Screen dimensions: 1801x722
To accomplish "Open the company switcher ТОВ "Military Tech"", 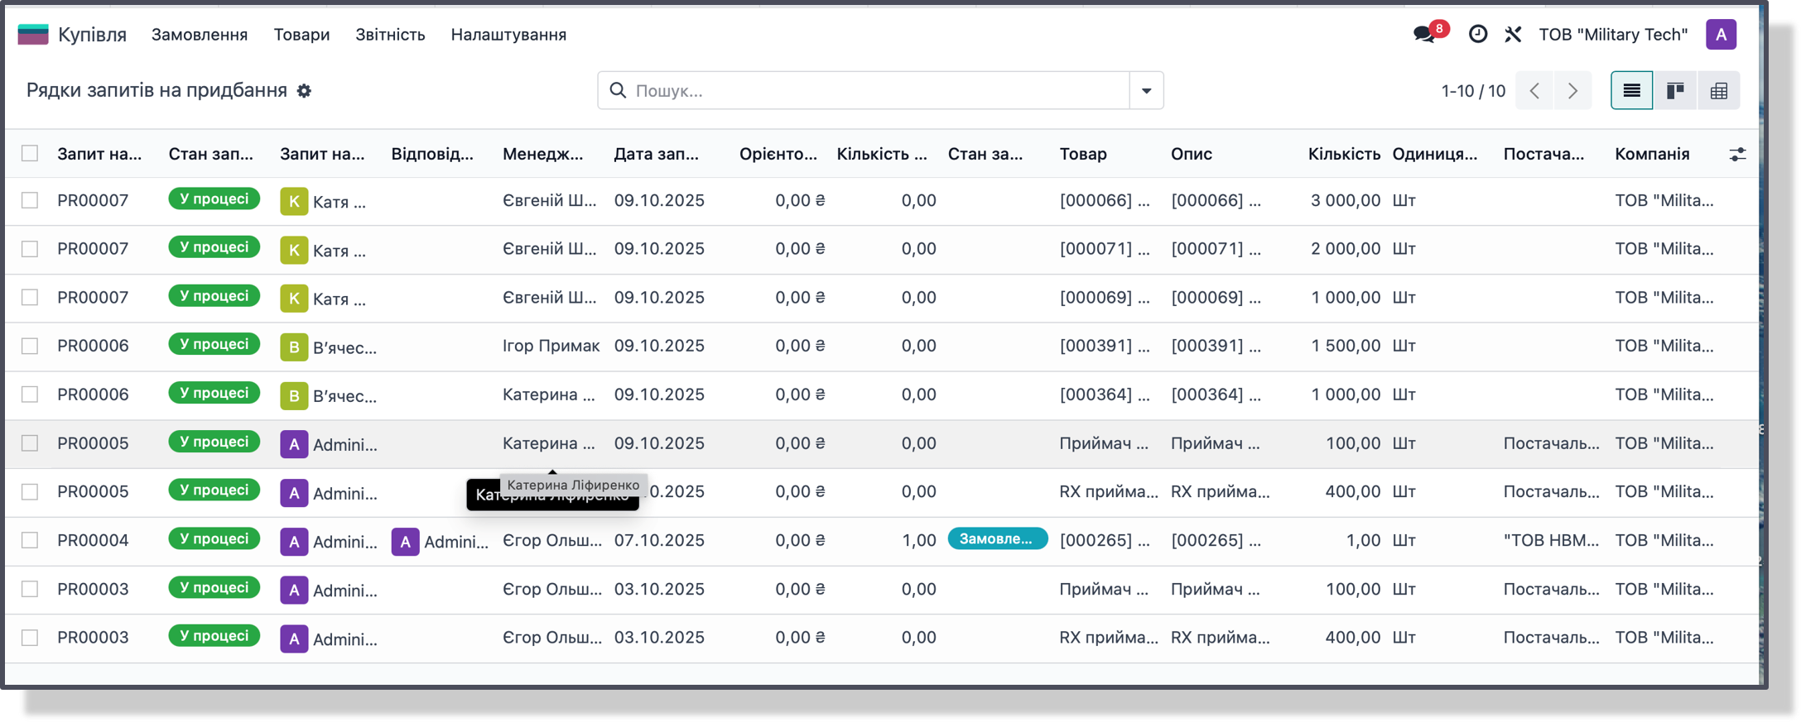I will pos(1613,35).
